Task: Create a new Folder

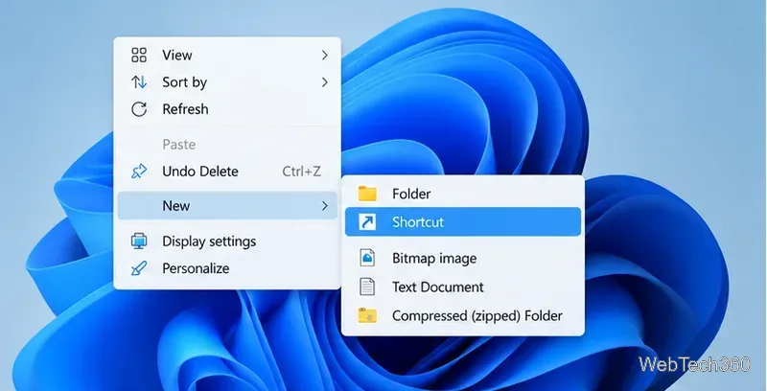Action: click(463, 194)
